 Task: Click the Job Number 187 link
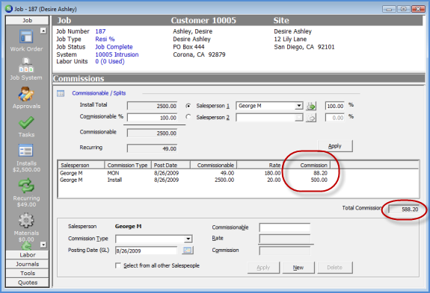click(x=100, y=31)
